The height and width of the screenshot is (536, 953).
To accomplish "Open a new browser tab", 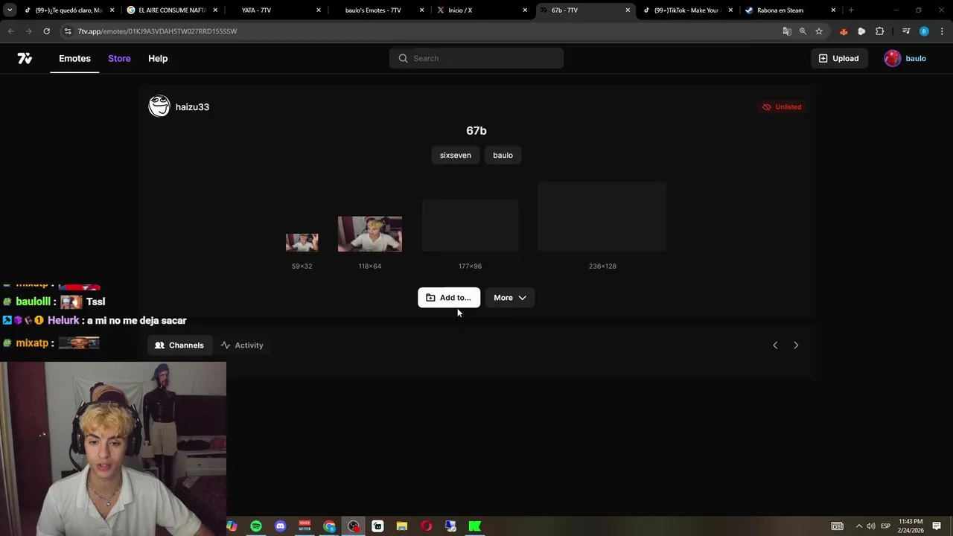I will pyautogui.click(x=851, y=10).
